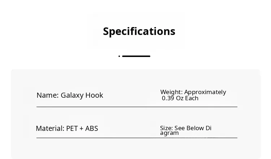The width and height of the screenshot is (271, 159).
Task: Click the "ABS" material text
Action: click(x=91, y=128)
